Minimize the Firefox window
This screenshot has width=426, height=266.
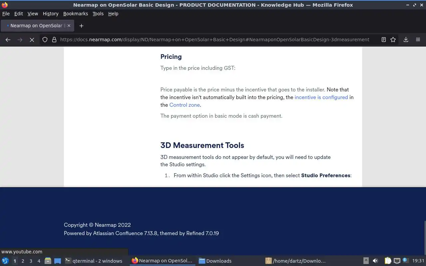tap(408, 5)
